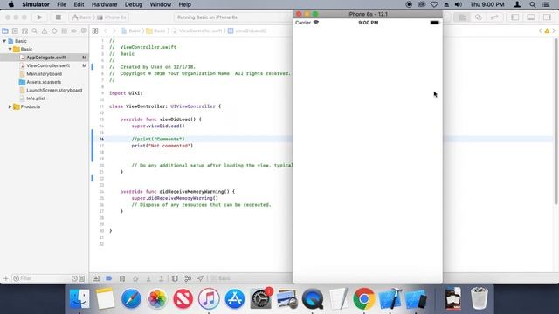Image resolution: width=559 pixels, height=314 pixels.
Task: Open the Basic scheme dropdown
Action: point(81,17)
